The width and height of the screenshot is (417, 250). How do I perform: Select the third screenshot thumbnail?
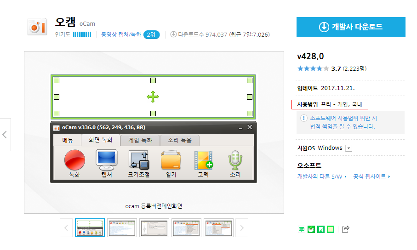tap(154, 227)
